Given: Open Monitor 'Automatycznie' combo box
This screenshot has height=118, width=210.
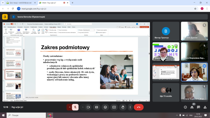Looking at the screenshot, I should pos(89,30).
